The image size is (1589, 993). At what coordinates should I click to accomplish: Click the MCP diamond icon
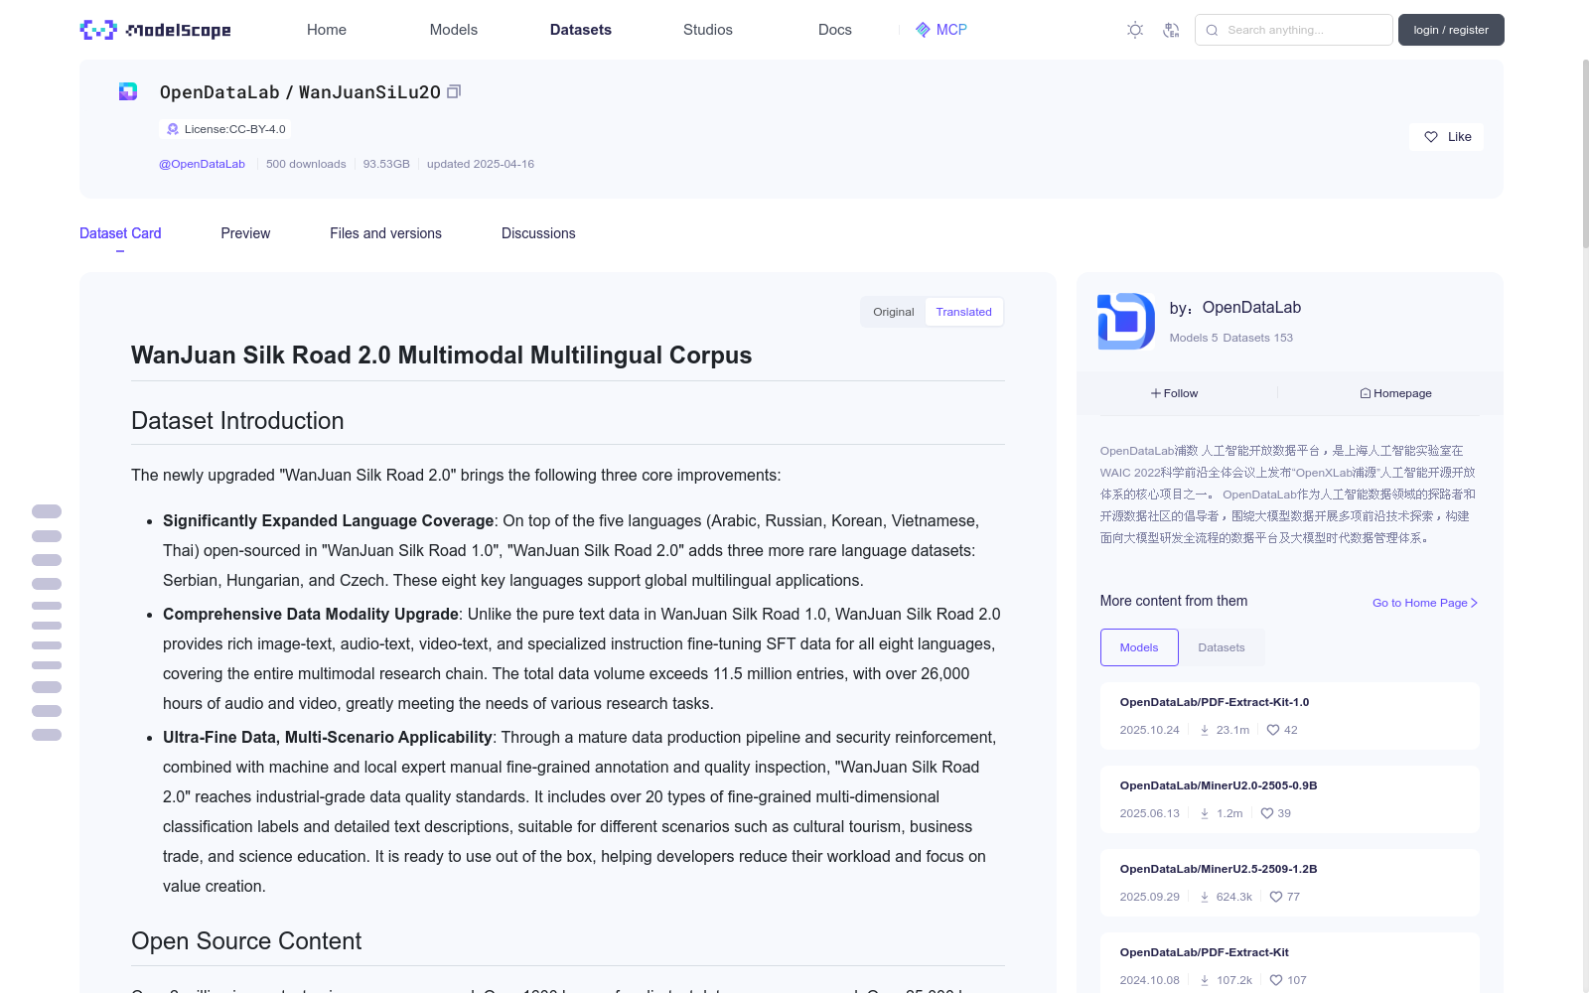click(x=923, y=30)
